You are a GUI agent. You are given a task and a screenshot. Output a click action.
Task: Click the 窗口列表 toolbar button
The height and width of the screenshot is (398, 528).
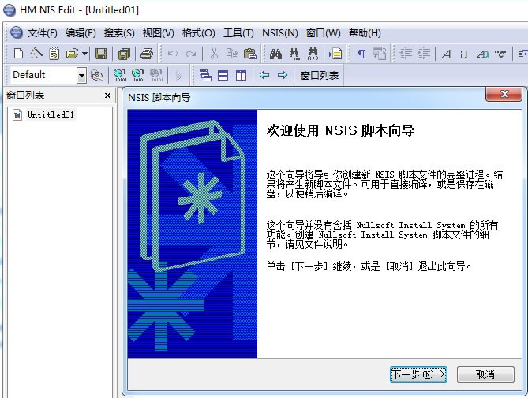click(x=319, y=75)
